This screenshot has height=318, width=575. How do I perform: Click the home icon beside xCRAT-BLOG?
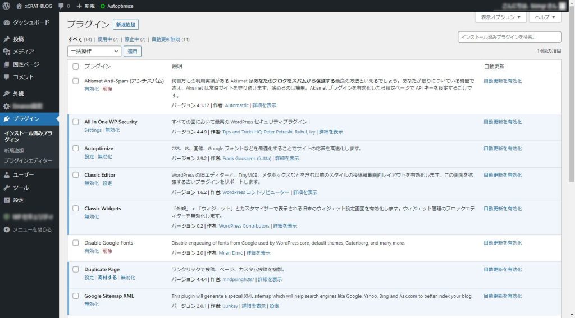pyautogui.click(x=20, y=6)
